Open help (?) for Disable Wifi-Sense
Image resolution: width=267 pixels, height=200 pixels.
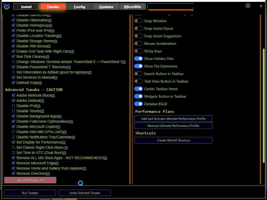point(49,46)
